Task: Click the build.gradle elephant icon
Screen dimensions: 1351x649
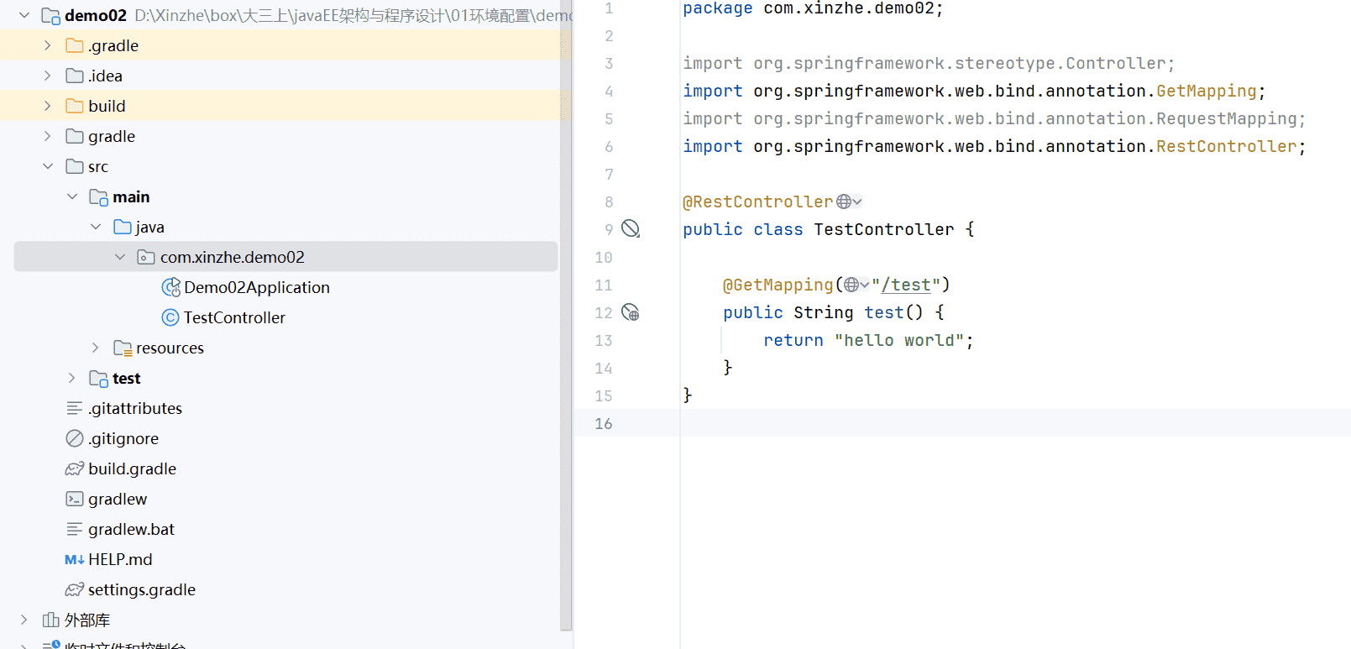Action: pos(75,468)
